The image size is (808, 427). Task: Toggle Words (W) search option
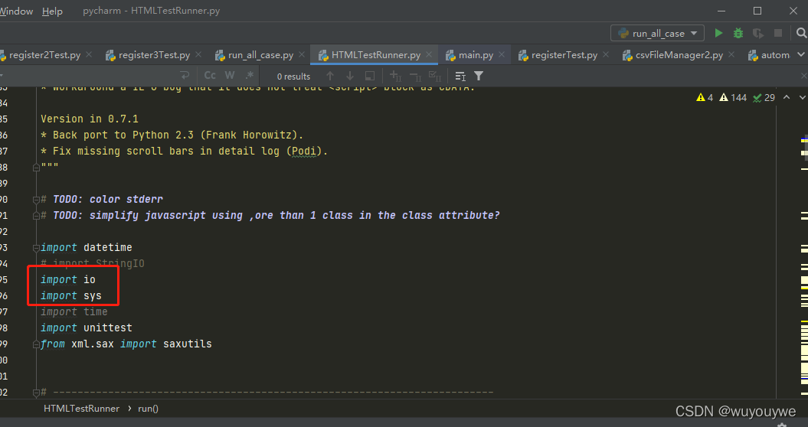230,76
